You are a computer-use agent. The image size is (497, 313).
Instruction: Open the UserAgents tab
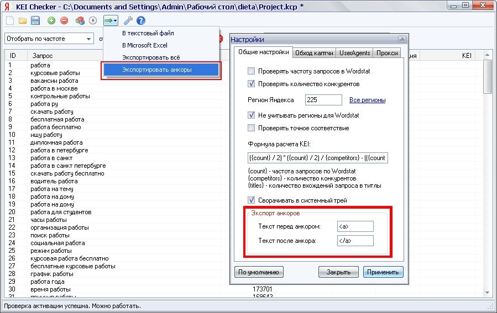[354, 53]
